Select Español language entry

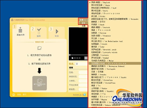[115, 91]
